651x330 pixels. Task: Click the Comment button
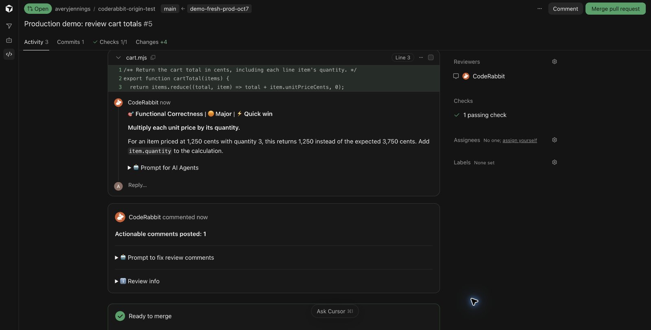pos(565,9)
